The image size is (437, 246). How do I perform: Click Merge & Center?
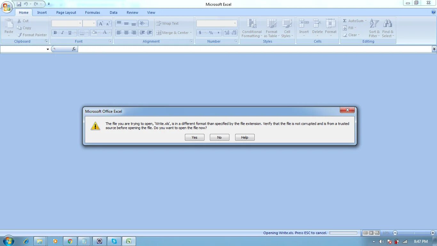pyautogui.click(x=174, y=33)
